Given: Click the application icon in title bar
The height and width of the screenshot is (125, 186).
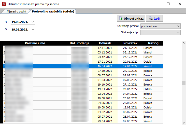Looking at the screenshot, I should click(x=4, y=4).
